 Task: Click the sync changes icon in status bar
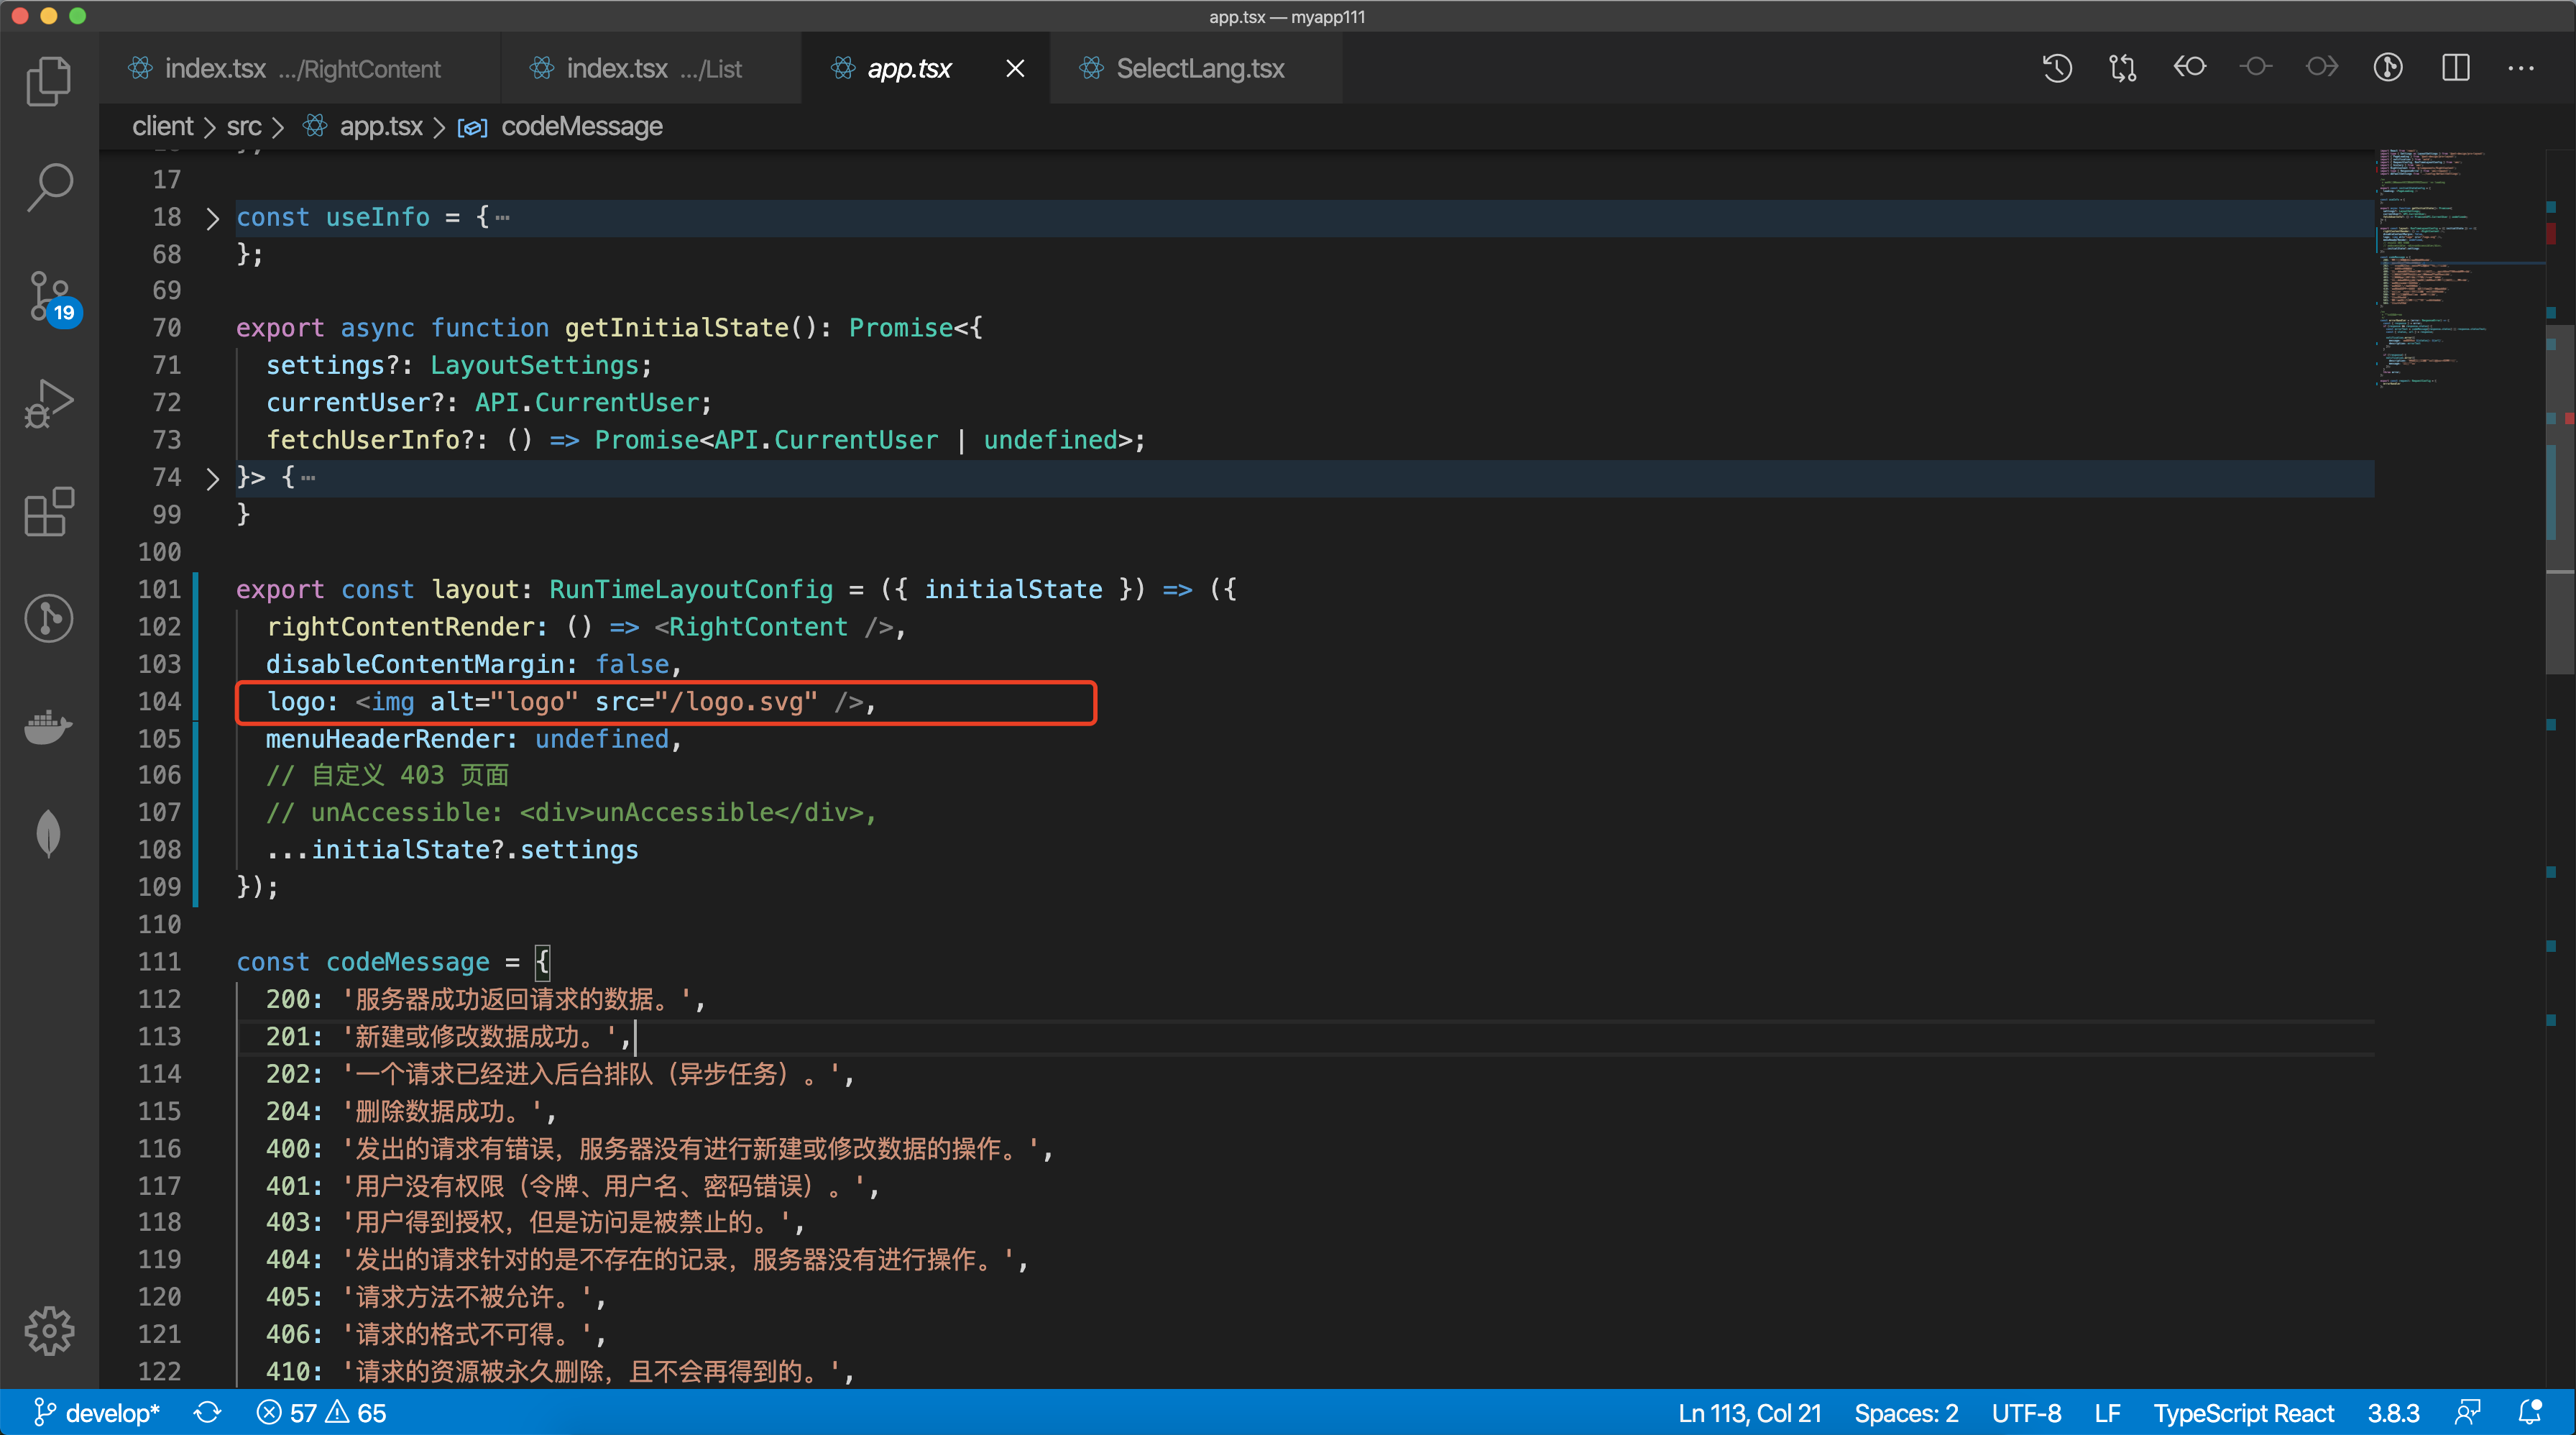point(207,1412)
